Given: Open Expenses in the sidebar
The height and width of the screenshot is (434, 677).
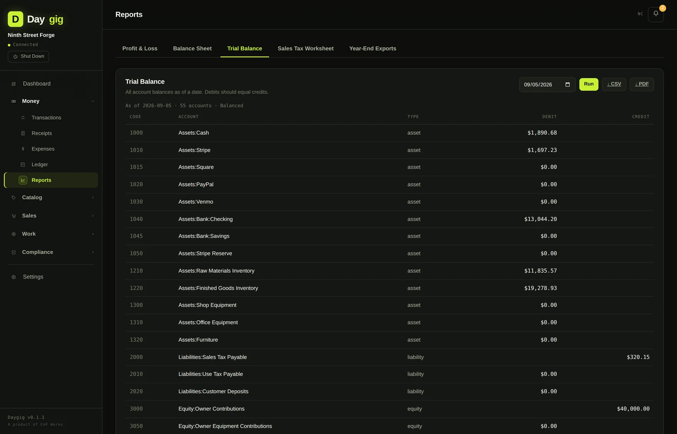Looking at the screenshot, I should (51, 149).
